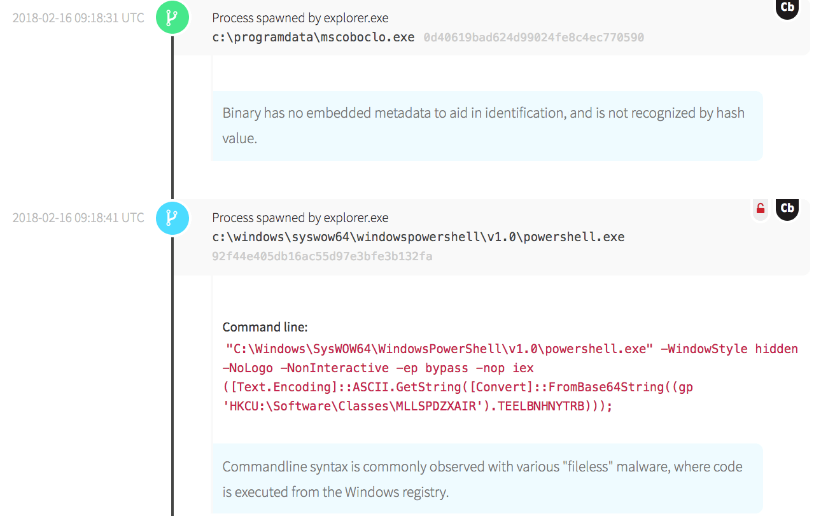Viewport: 814px width, 516px height.
Task: Click the "Command line:" label
Action: point(265,327)
